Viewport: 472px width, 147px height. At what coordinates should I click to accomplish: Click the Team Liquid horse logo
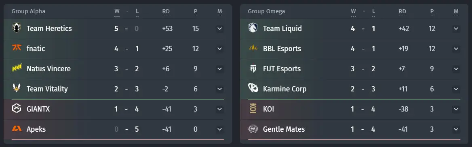(x=253, y=28)
